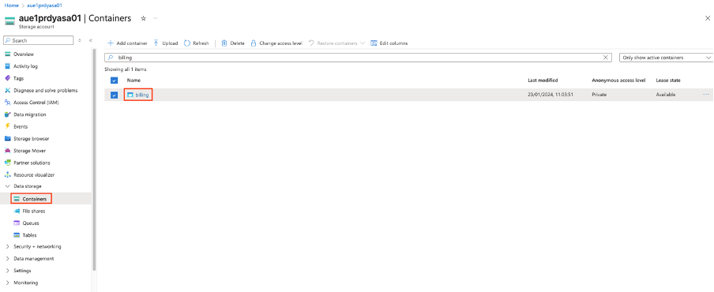Go to Home breadcrumb
Image resolution: width=714 pixels, height=292 pixels.
[11, 5]
